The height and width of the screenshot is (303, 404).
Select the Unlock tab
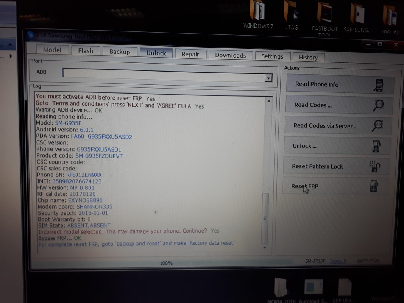[156, 53]
